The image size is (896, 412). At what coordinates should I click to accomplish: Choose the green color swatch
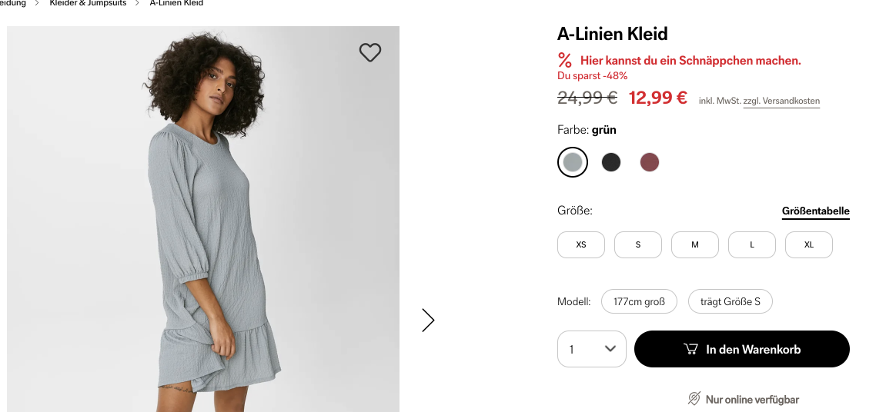click(x=573, y=162)
